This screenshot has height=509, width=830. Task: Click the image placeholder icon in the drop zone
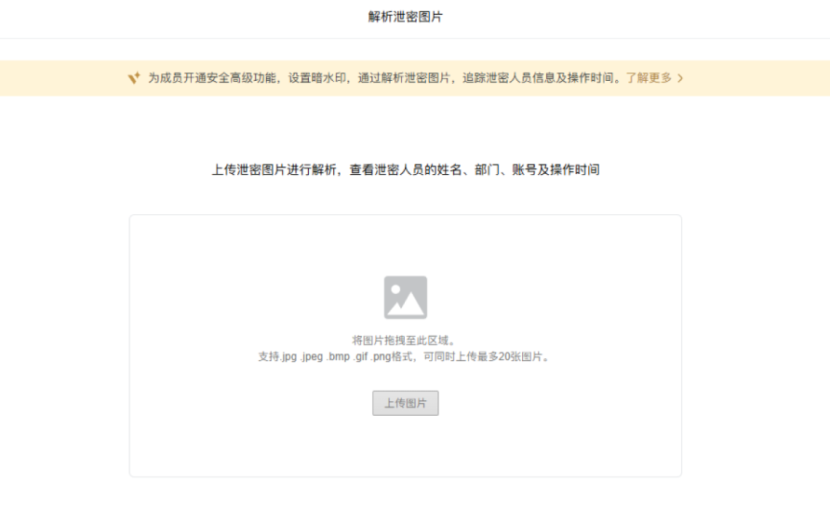406,298
